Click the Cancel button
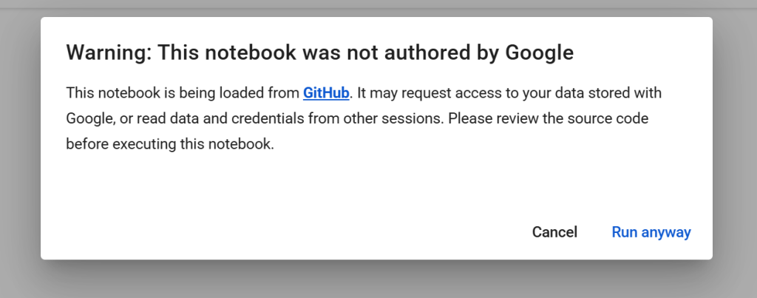The height and width of the screenshot is (298, 757). (554, 232)
